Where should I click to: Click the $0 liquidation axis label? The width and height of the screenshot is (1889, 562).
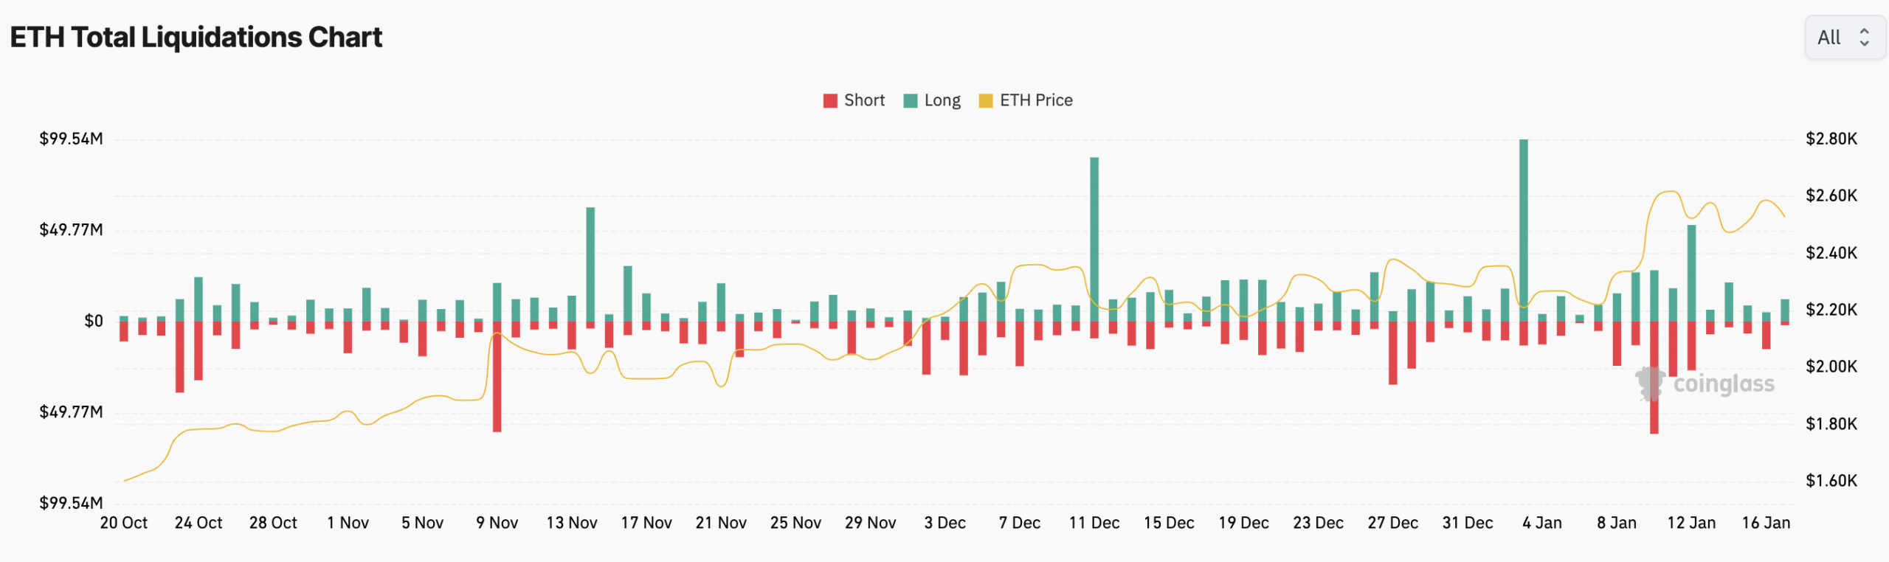[94, 321]
